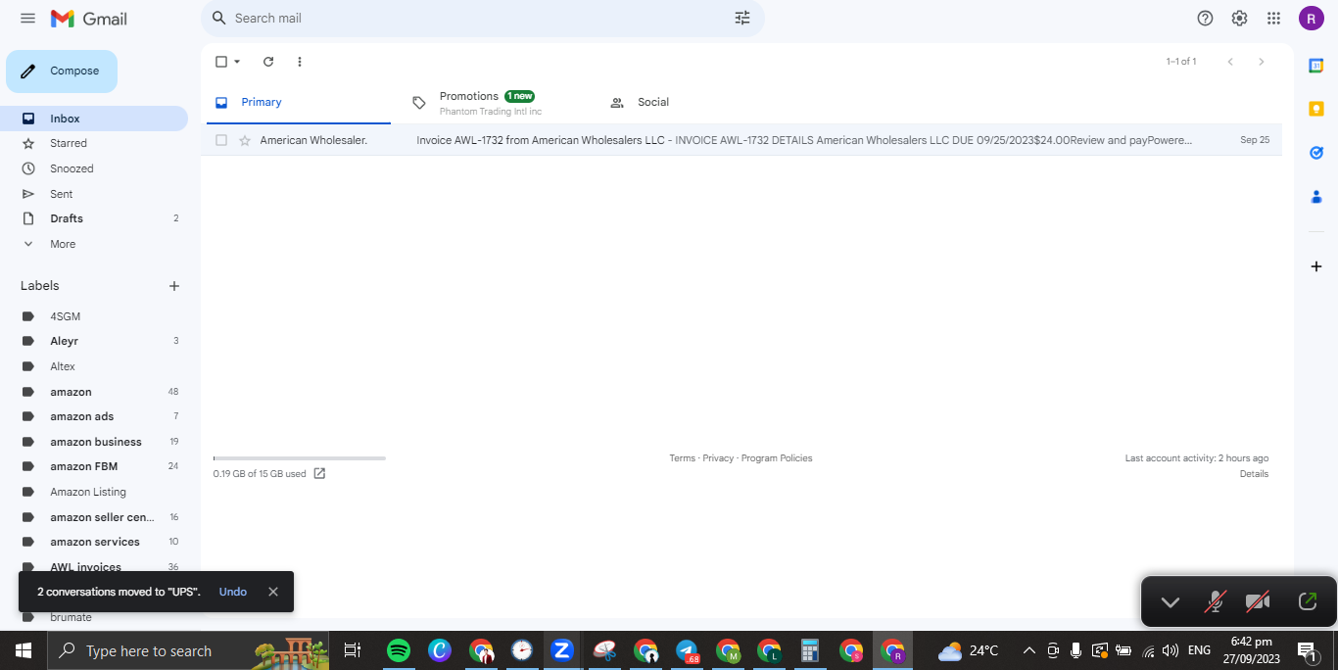Get add-ons plus icon in side panel
This screenshot has height=670, width=1338.
[x=1316, y=266]
